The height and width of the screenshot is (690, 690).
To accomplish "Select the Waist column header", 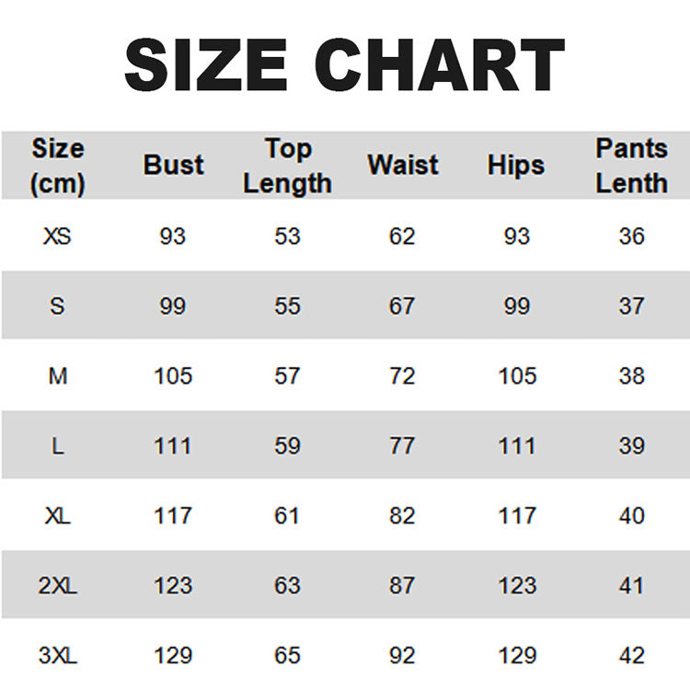I will (x=402, y=166).
